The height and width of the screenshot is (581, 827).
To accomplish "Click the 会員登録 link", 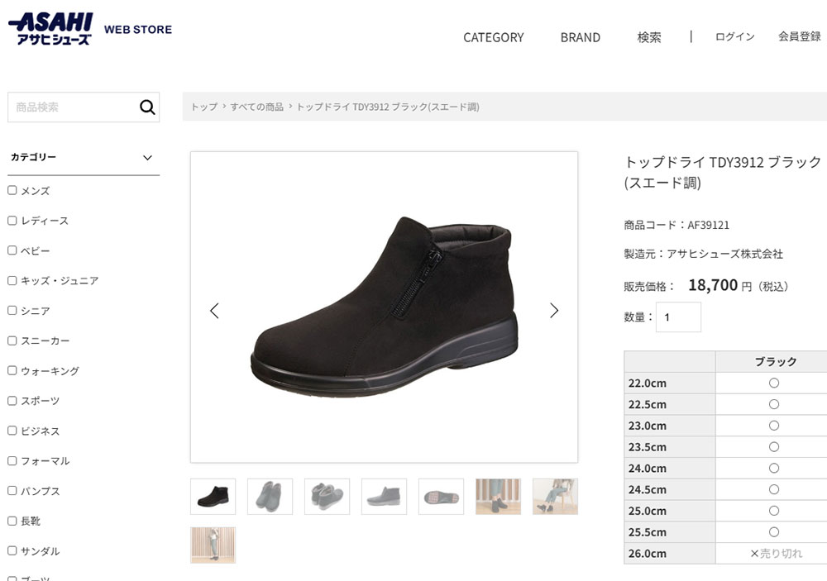I will tap(799, 36).
